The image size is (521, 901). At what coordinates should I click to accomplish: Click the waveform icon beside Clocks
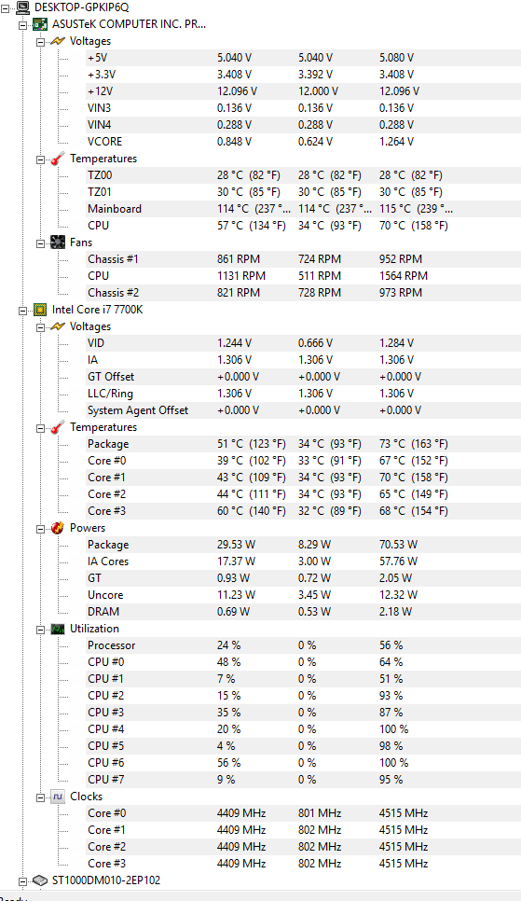(x=58, y=797)
